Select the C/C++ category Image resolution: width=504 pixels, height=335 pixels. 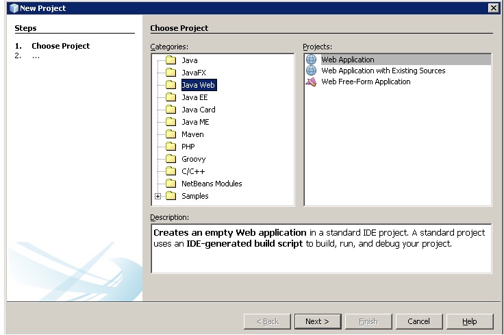pos(193,171)
